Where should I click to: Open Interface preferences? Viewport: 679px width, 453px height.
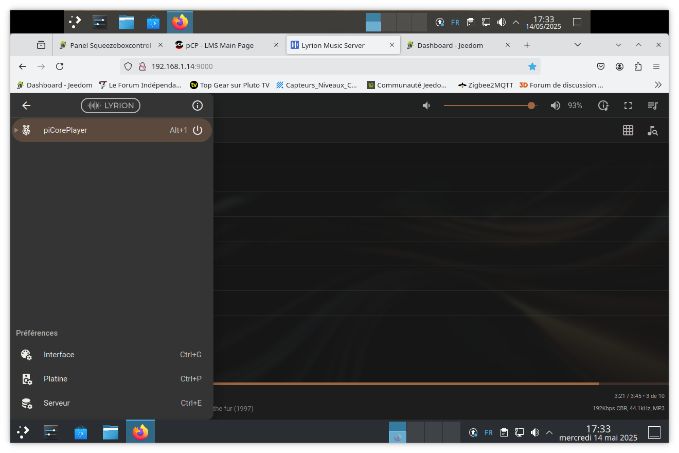point(112,355)
